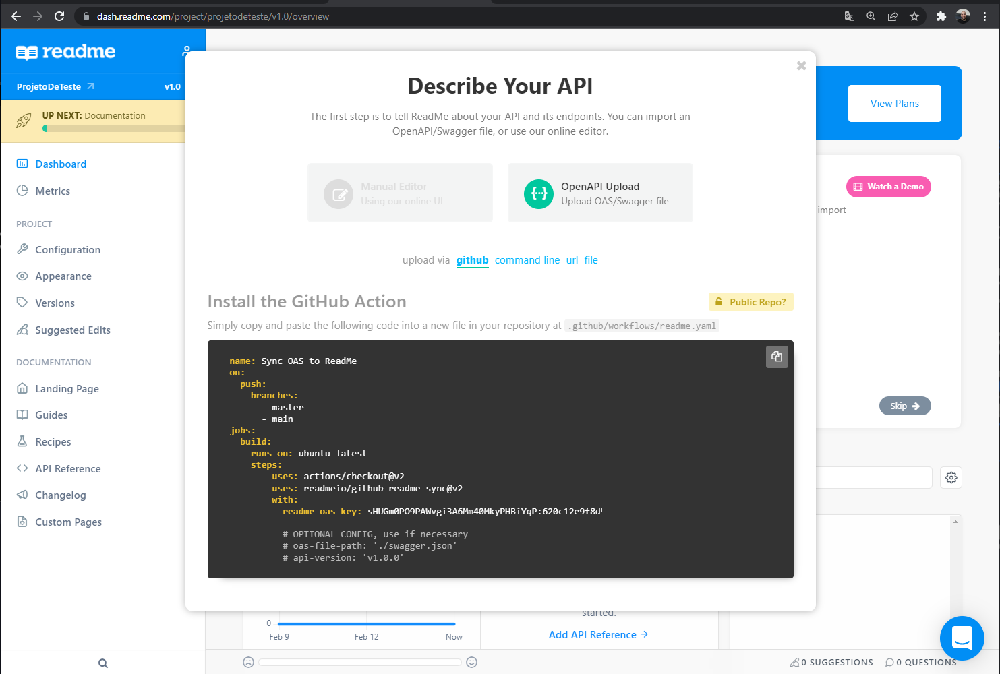
Task: Click the Skip button
Action: tap(905, 406)
